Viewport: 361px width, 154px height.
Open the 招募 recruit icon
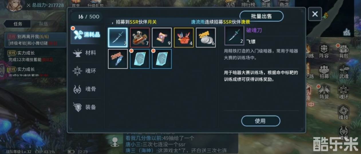pyautogui.click(x=324, y=71)
